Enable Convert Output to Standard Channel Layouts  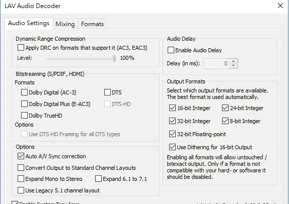point(21,168)
